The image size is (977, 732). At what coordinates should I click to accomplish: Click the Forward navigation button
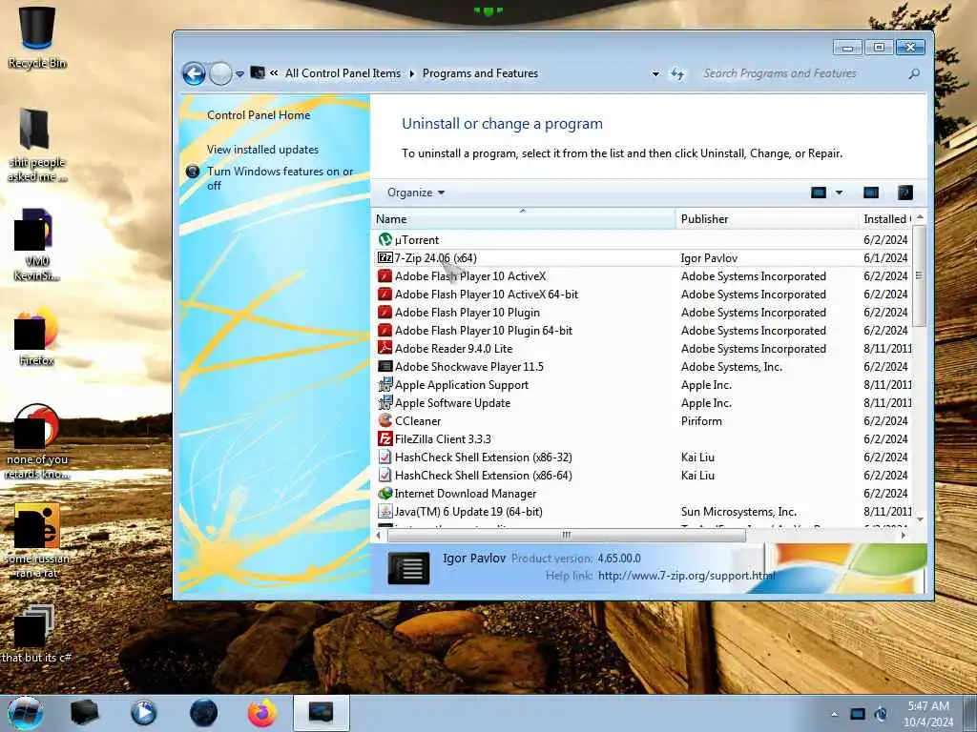[220, 74]
